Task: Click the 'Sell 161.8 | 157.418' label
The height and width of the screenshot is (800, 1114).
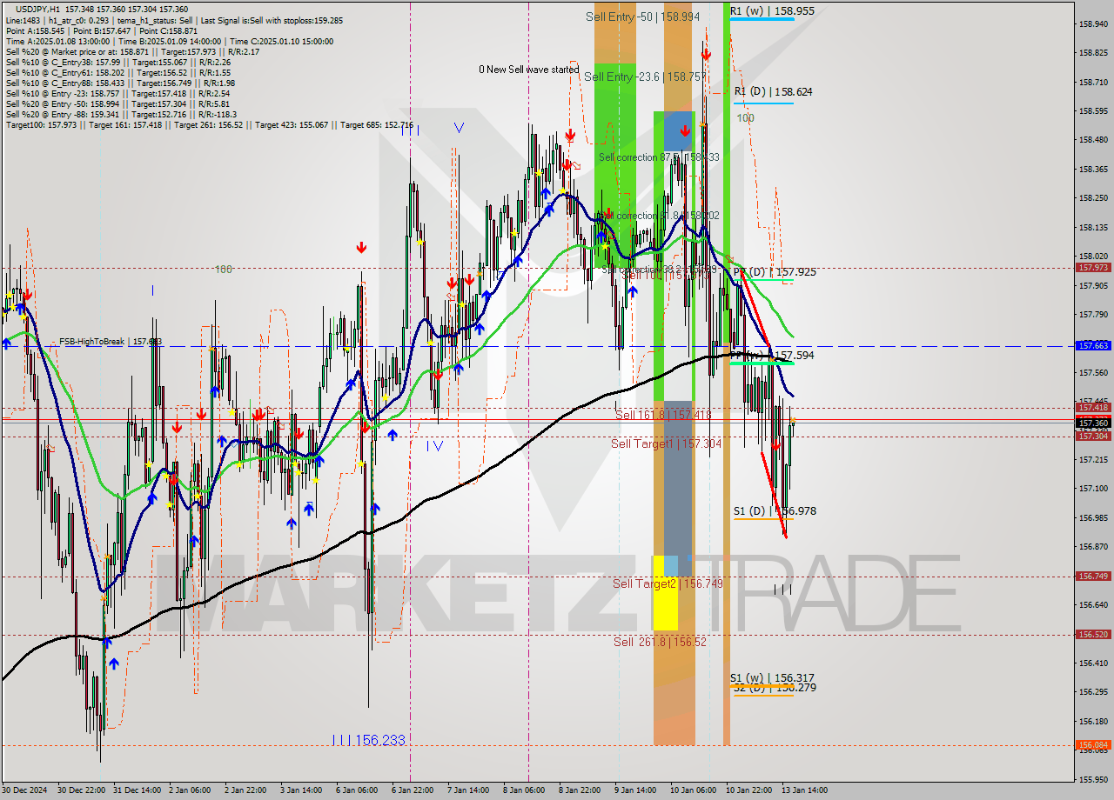Action: pyautogui.click(x=662, y=415)
